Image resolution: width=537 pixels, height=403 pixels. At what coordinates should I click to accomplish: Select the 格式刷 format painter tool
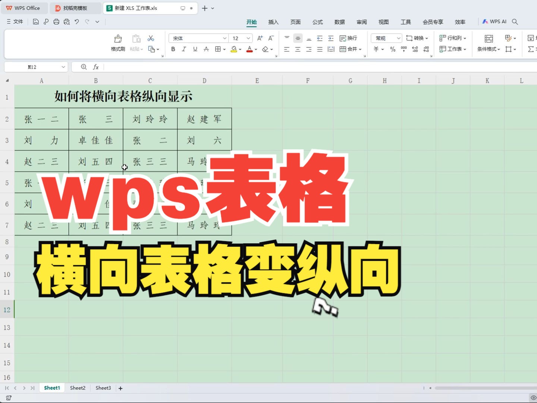pos(118,42)
